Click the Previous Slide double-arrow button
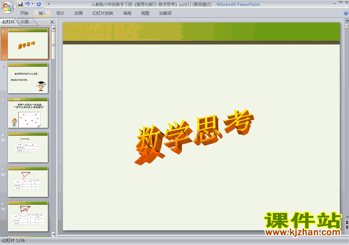 (347, 222)
